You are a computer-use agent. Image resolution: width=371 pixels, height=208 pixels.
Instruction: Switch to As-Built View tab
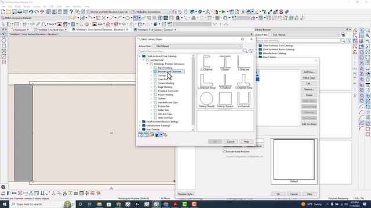pyautogui.click(x=50, y=29)
